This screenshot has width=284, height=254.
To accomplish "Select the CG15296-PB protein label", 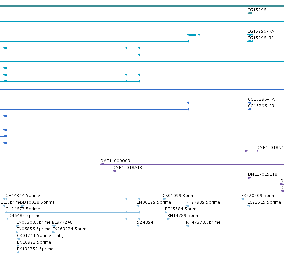I will point(261,106).
